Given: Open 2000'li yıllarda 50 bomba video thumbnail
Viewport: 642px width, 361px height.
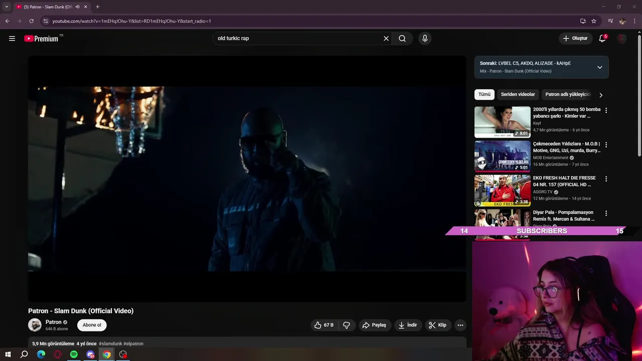Looking at the screenshot, I should click(502, 122).
